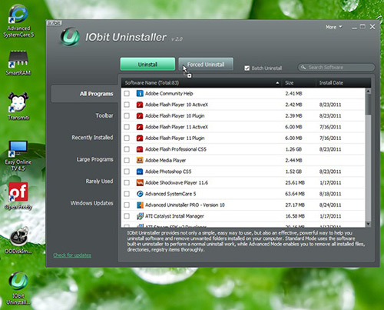This screenshot has height=310, width=384.
Task: Click the Forced Uninstall button
Action: click(206, 64)
